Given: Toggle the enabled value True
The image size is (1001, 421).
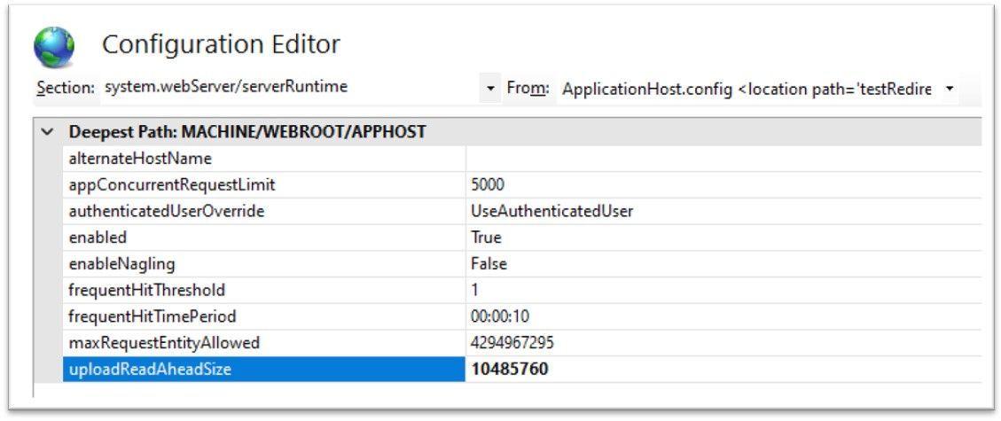Looking at the screenshot, I should coord(486,238).
